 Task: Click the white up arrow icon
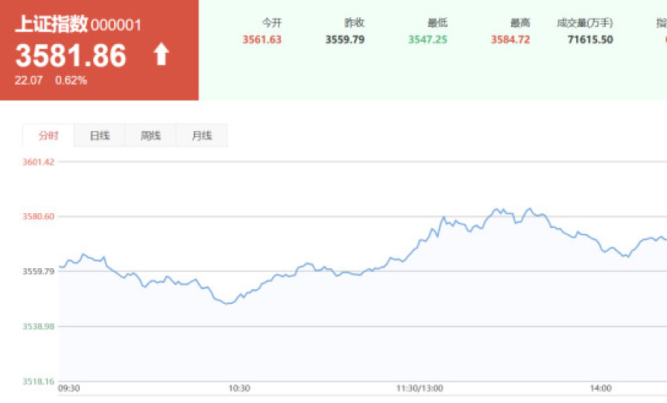[161, 54]
